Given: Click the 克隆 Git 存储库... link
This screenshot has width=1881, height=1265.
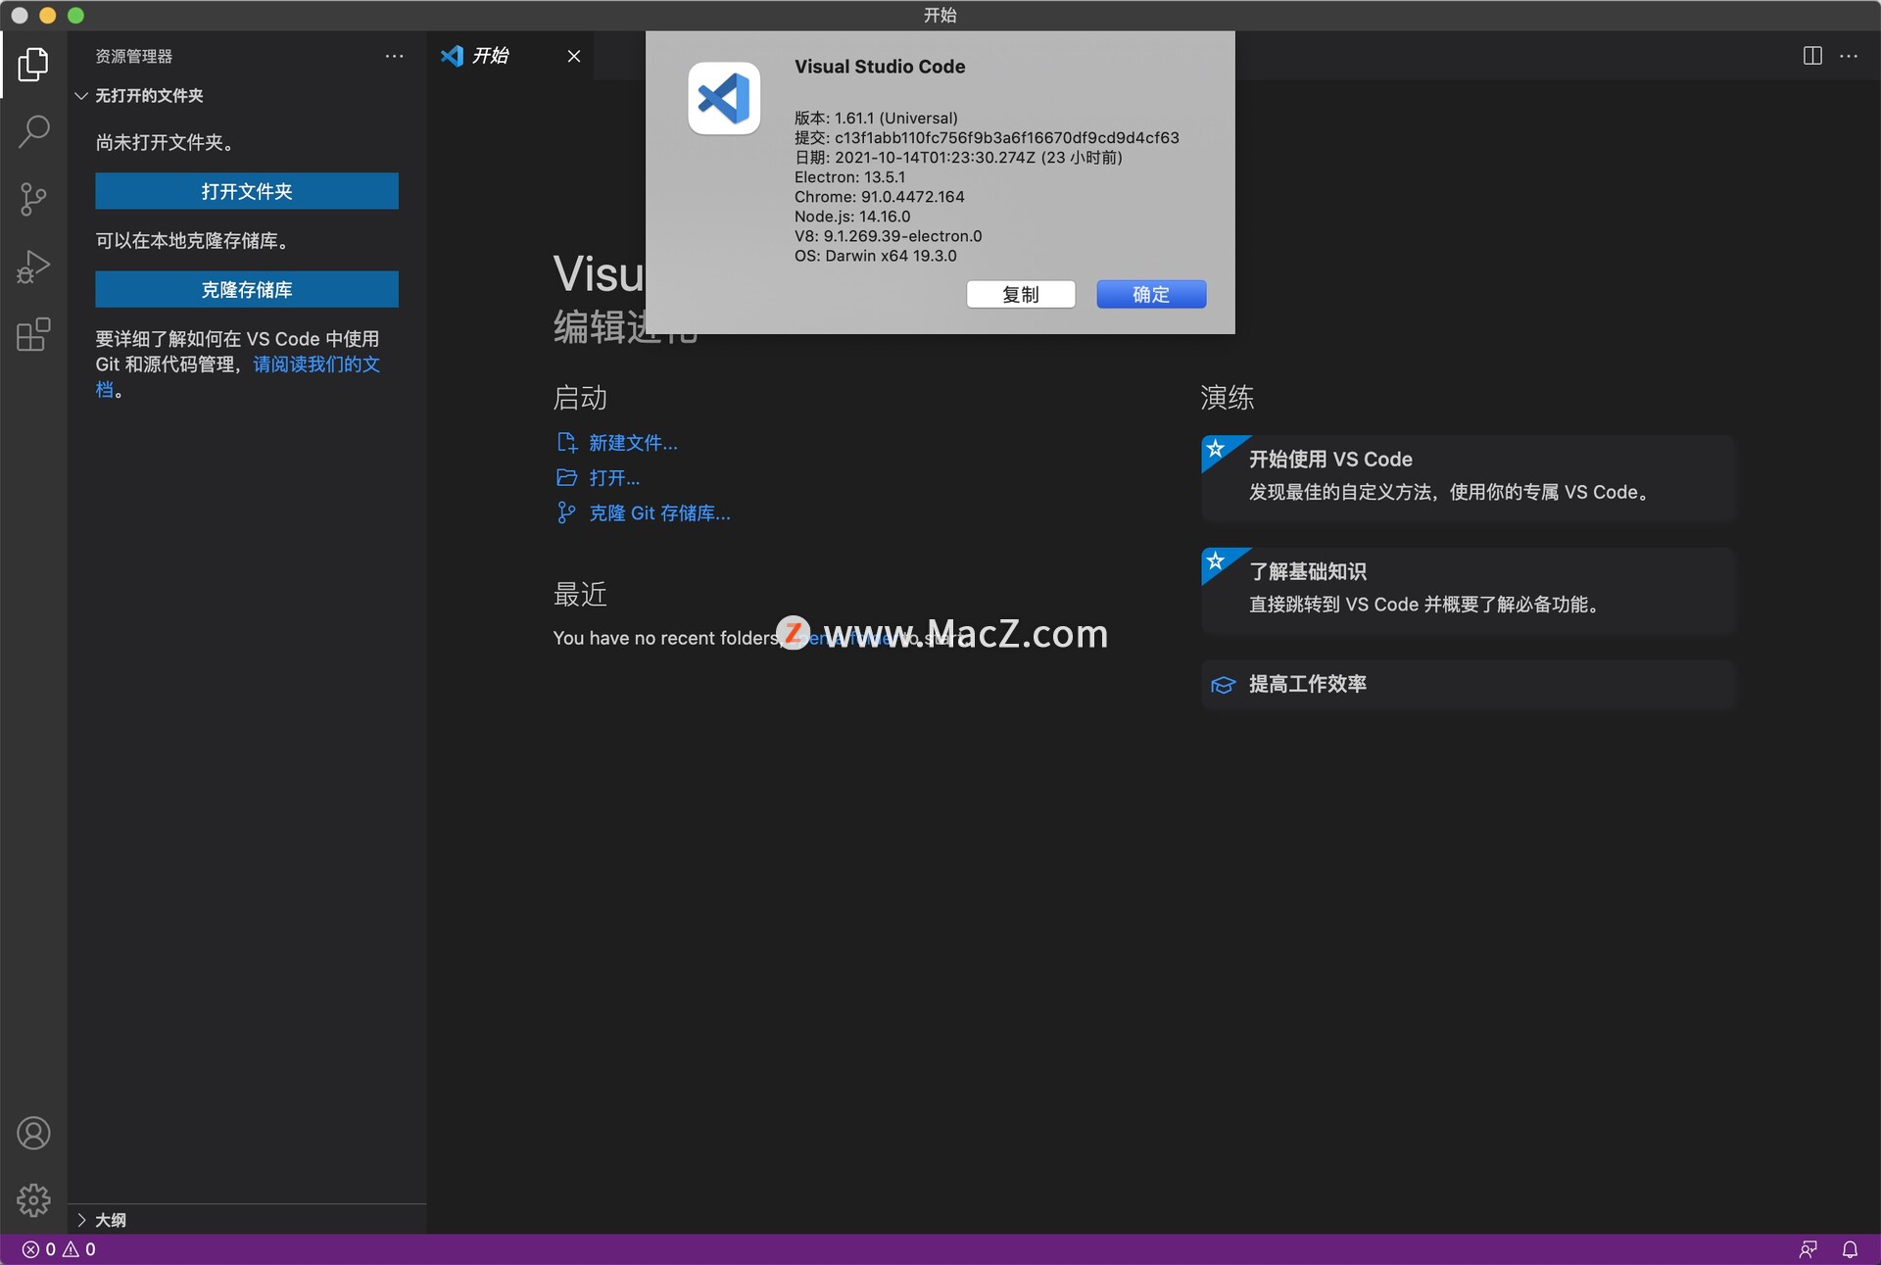Looking at the screenshot, I should [659, 513].
